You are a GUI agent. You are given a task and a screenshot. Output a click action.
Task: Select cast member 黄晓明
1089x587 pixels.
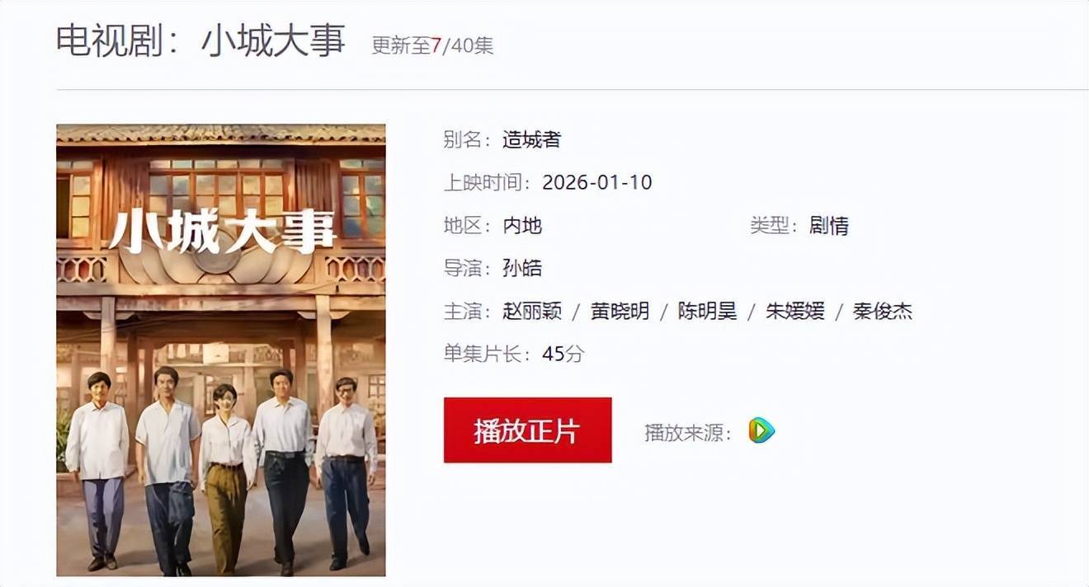tap(620, 312)
